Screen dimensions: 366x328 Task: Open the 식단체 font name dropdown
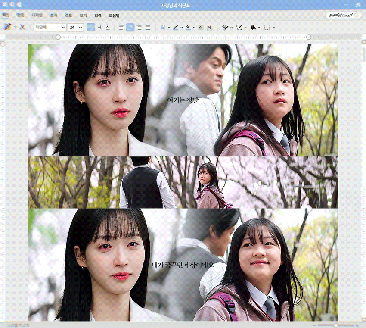(50, 27)
